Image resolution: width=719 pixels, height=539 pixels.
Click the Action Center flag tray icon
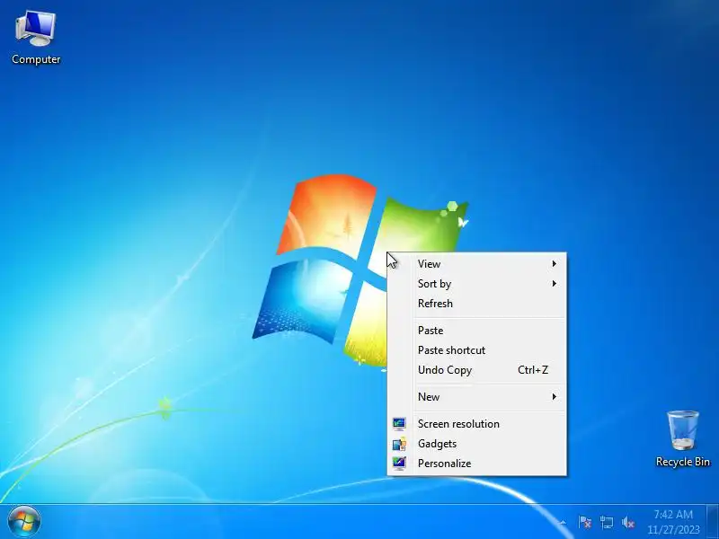(585, 522)
